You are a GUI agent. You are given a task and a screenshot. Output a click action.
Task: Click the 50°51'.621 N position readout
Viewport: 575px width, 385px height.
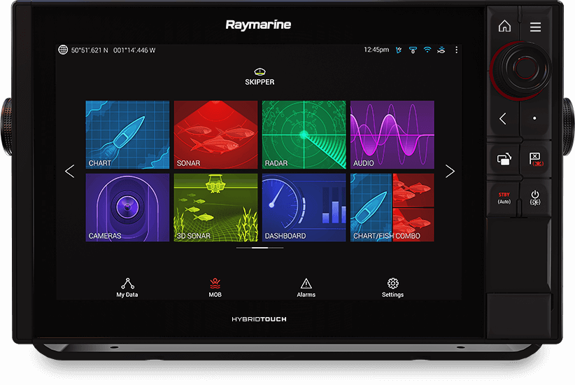[90, 50]
